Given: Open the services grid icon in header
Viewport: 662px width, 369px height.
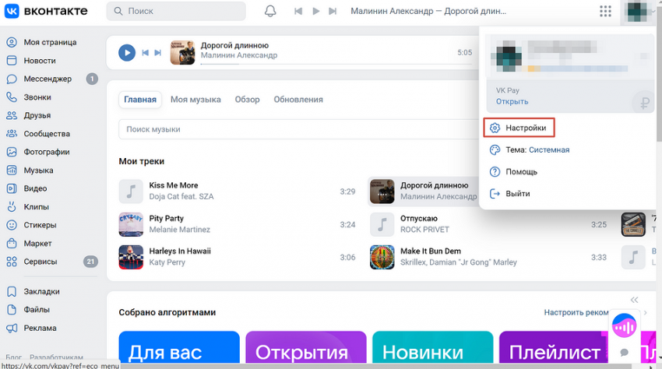Looking at the screenshot, I should point(605,12).
